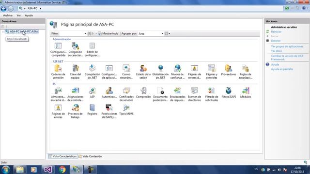Open the Ver menu

(x=19, y=15)
